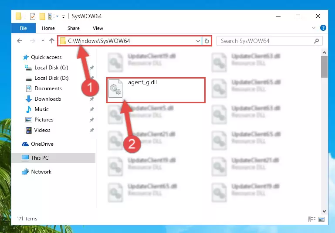Go back with the left arrow
This screenshot has height=233, width=335.
coord(20,41)
